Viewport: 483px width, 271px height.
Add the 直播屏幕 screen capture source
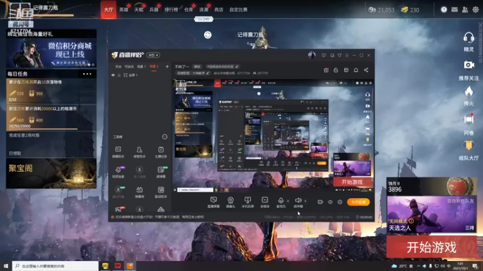pyautogui.click(x=213, y=202)
